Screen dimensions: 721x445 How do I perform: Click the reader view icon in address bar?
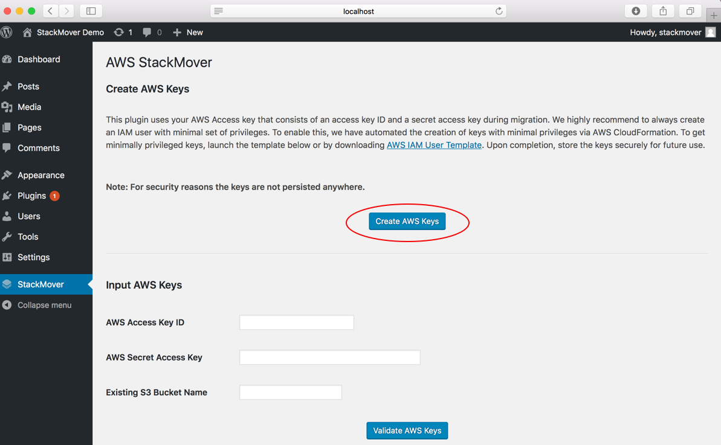(x=218, y=11)
